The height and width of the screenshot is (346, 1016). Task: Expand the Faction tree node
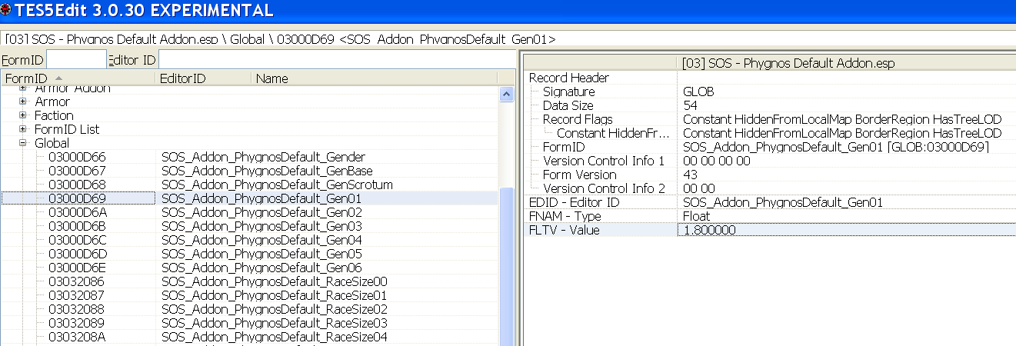tap(23, 115)
